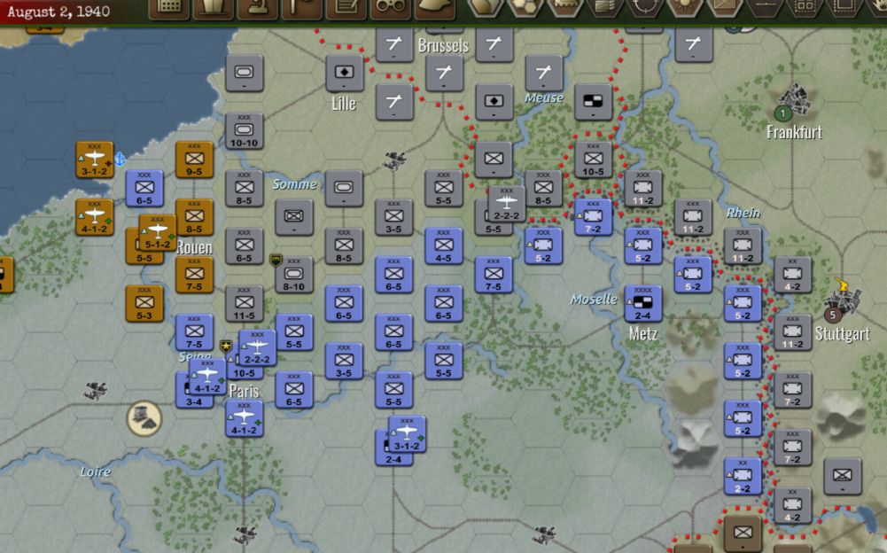Screen dimensions: 887x553
Task: Select gray diamond-symbol unit above Lille label
Action: point(345,74)
